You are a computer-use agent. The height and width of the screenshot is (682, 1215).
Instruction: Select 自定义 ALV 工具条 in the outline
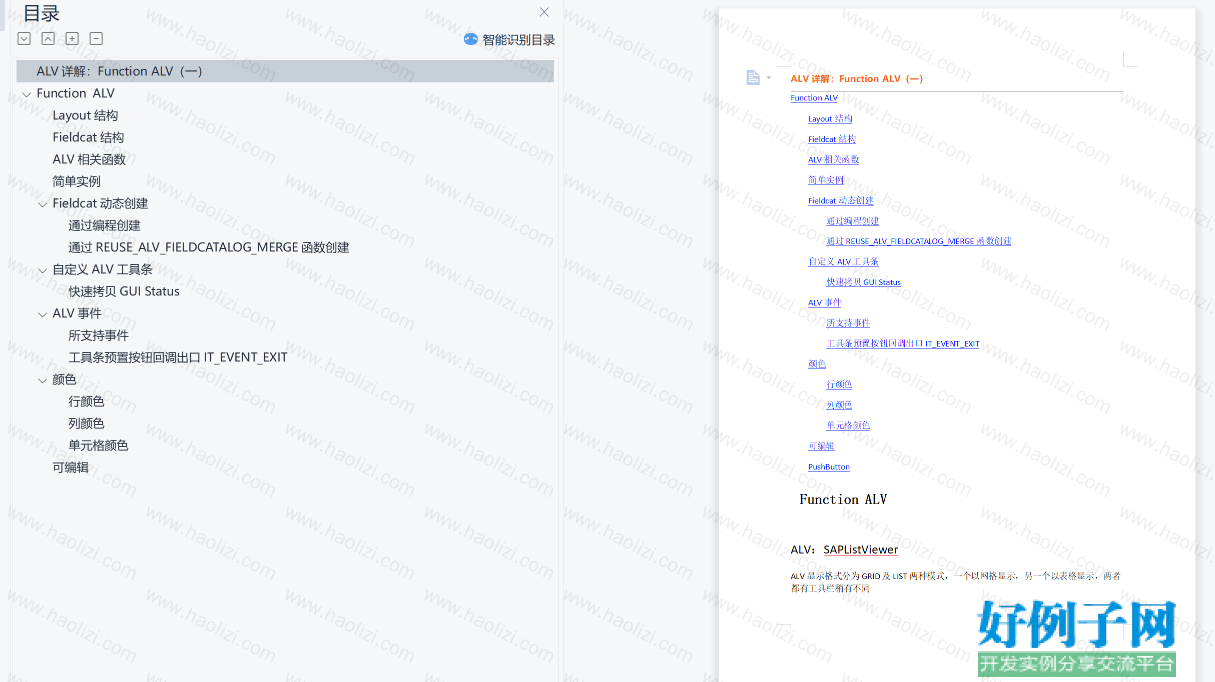point(103,269)
